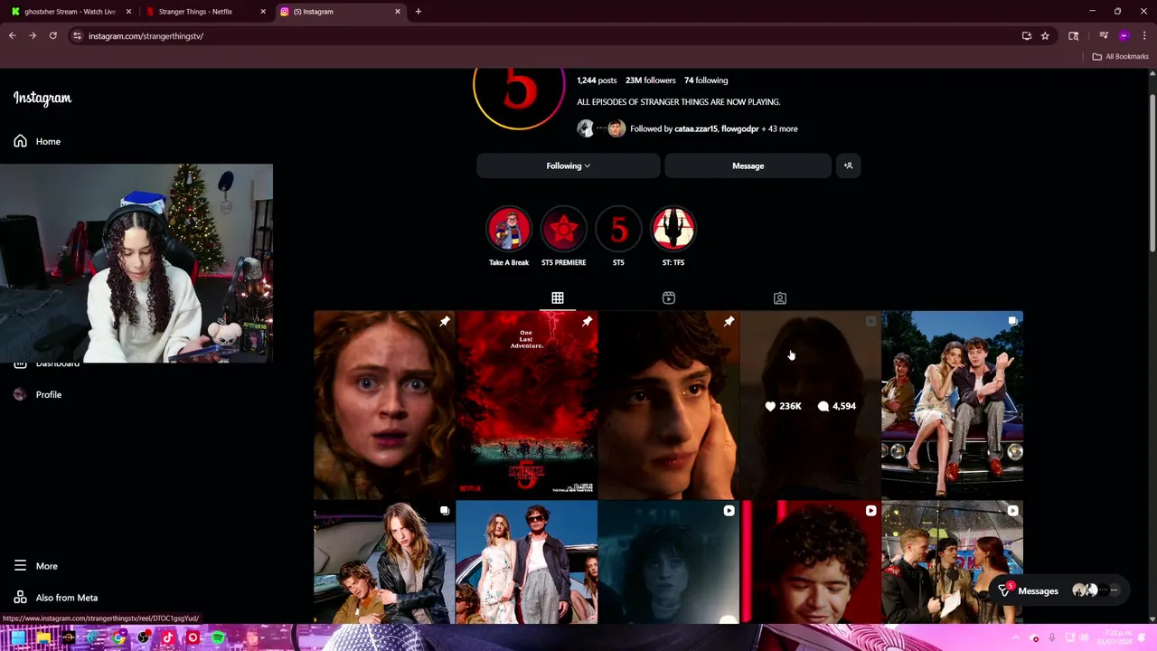Go back in browser history

click(13, 36)
